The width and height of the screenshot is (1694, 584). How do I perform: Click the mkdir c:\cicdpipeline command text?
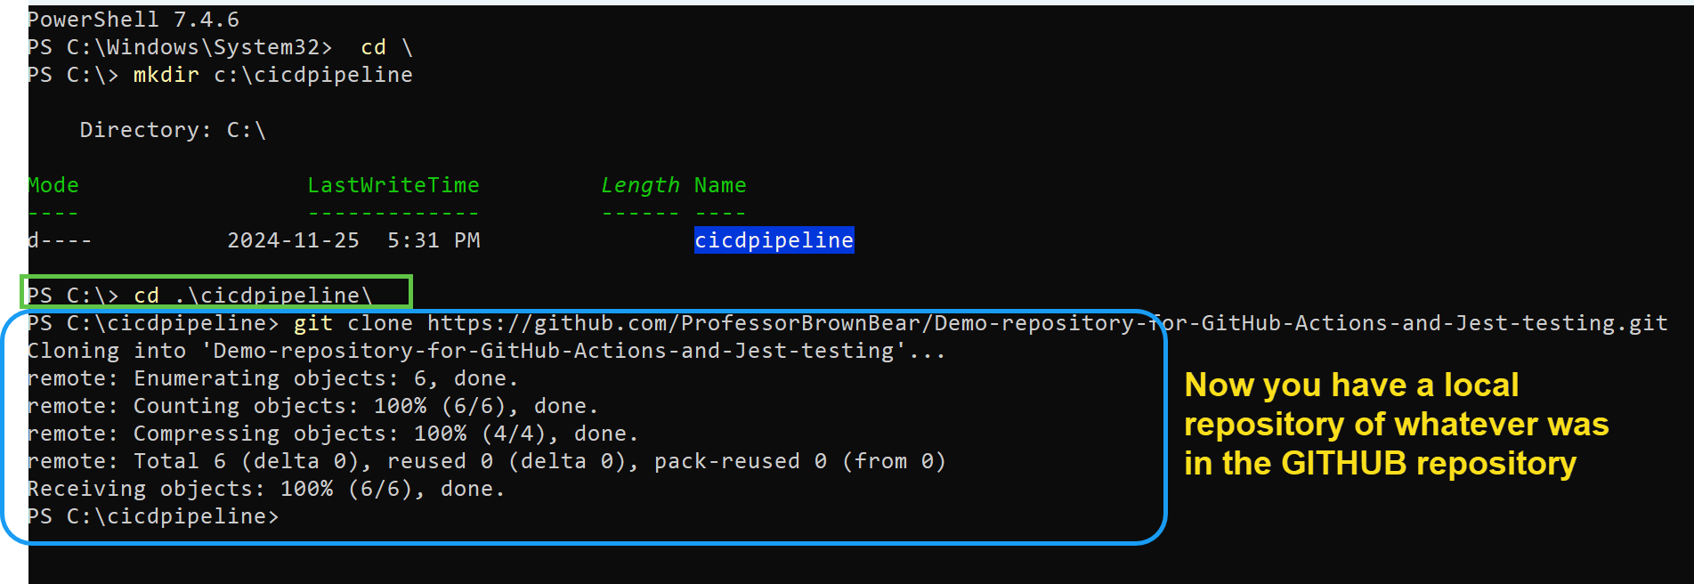[272, 75]
